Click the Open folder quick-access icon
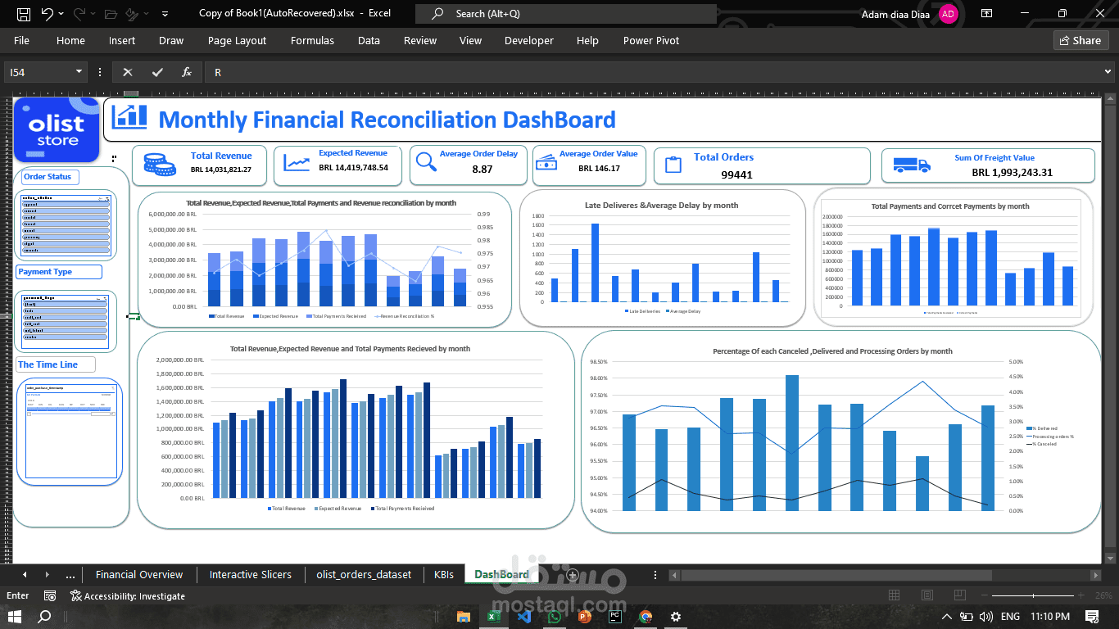 click(x=111, y=14)
